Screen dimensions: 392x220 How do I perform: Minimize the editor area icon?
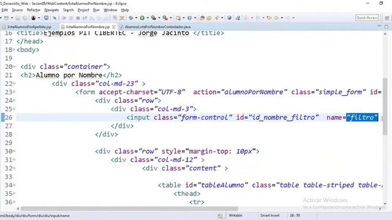(379, 26)
